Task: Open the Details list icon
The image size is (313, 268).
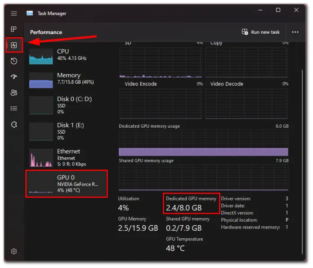Action: point(14,108)
